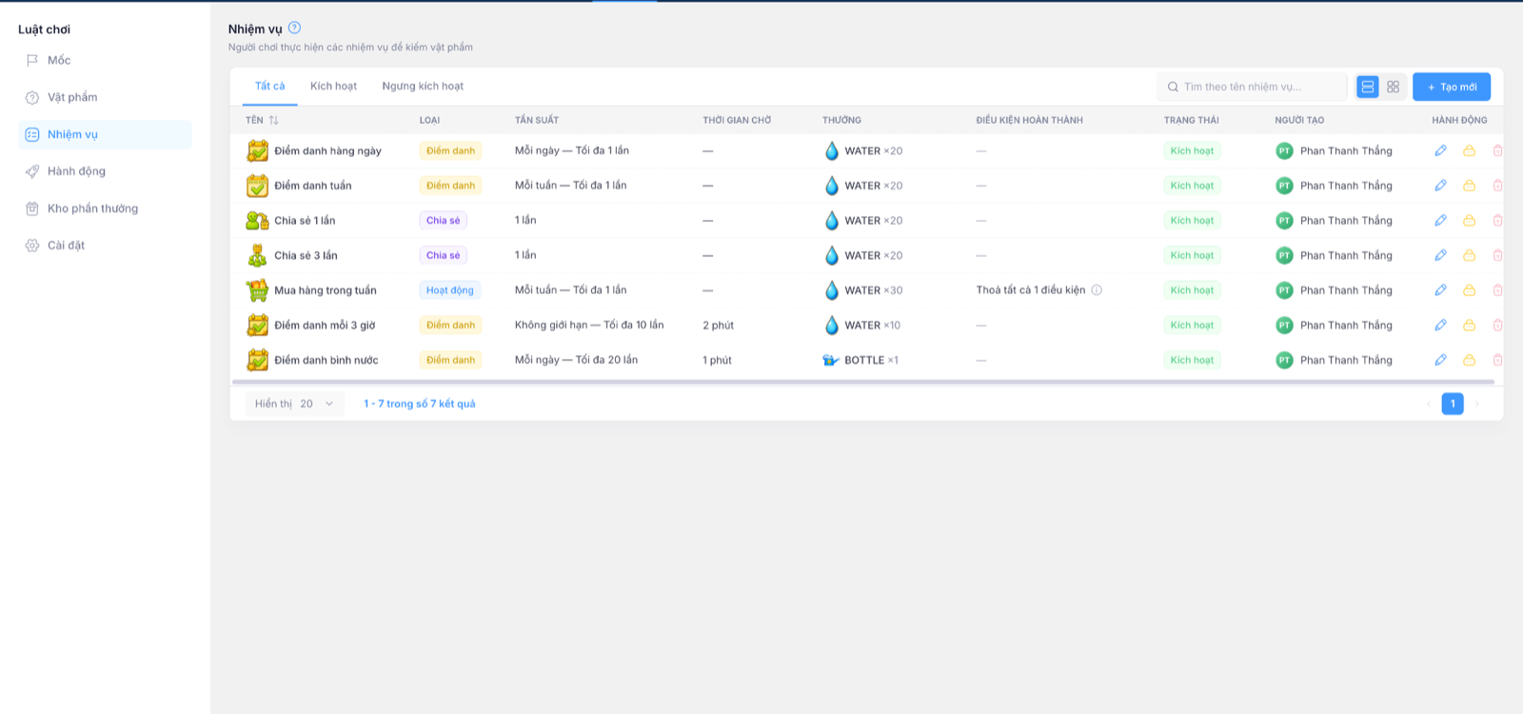Lock the Điểm danh tuần task

pos(1469,186)
